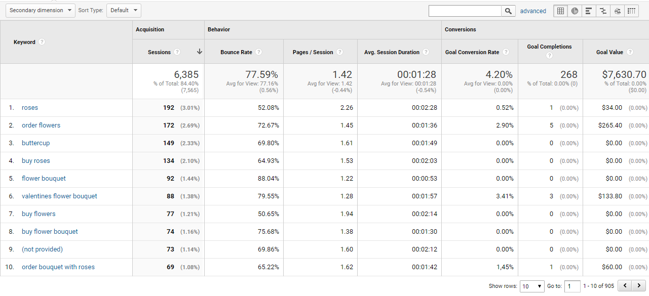Sort table by Sessions column
The width and height of the screenshot is (649, 296).
point(159,52)
